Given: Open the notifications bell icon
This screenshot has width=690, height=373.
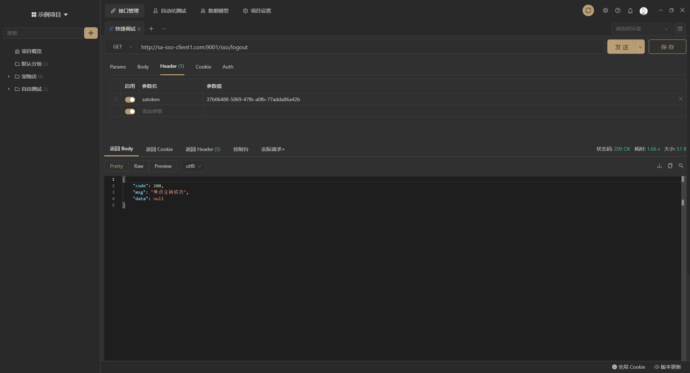Looking at the screenshot, I should coord(630,11).
